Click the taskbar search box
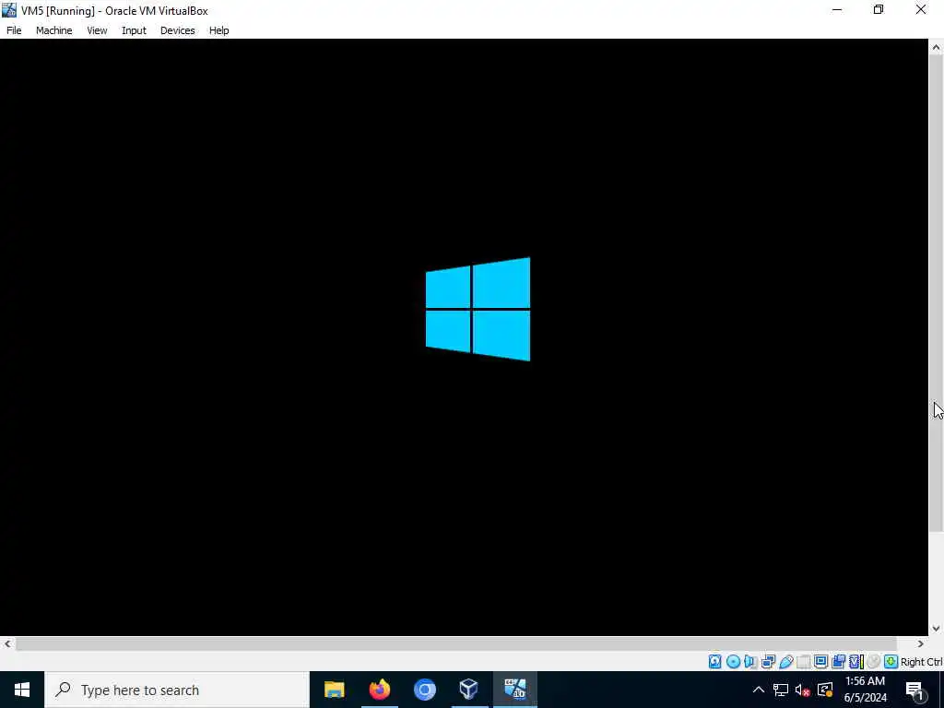Viewport: 944px width, 708px height. pos(177,690)
